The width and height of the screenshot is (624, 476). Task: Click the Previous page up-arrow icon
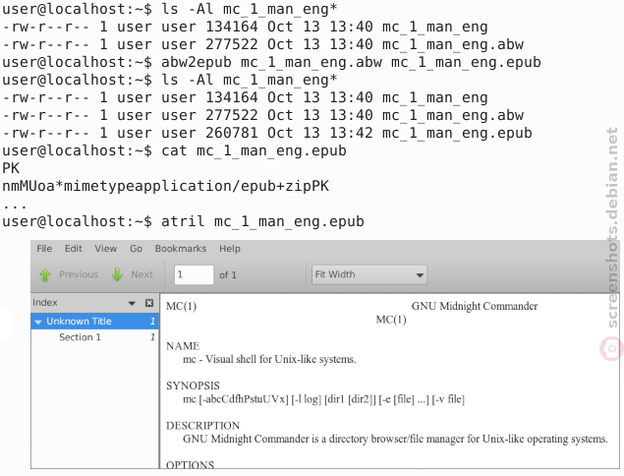point(45,274)
